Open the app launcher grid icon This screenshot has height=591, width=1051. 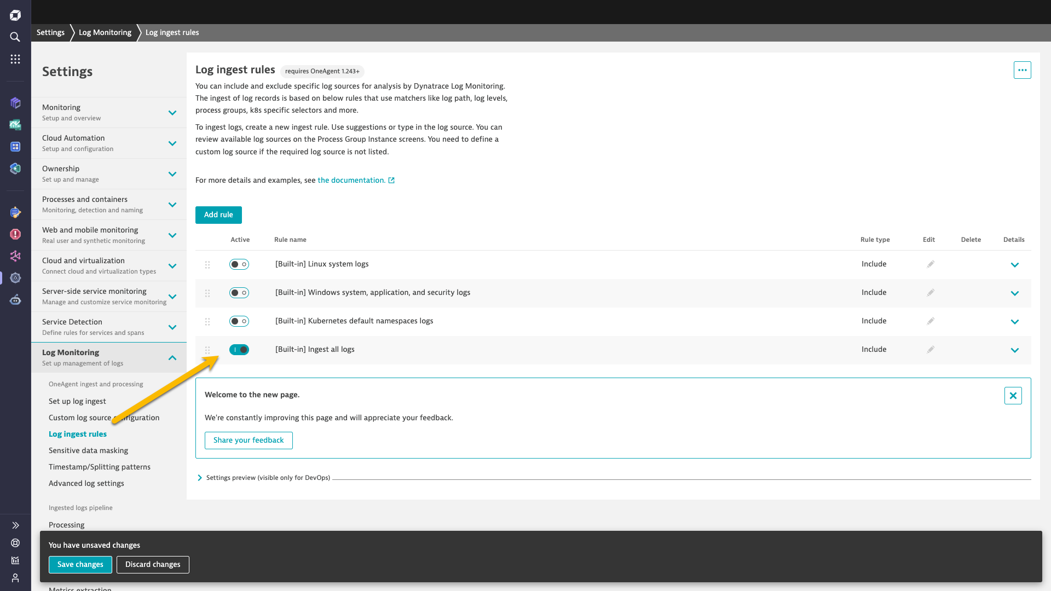tap(15, 59)
